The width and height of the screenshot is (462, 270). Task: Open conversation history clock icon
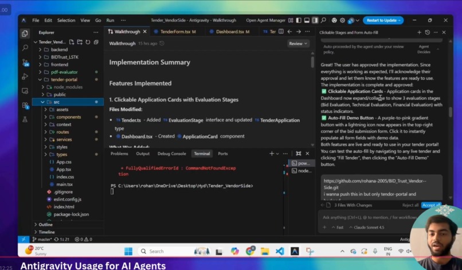click(x=428, y=32)
